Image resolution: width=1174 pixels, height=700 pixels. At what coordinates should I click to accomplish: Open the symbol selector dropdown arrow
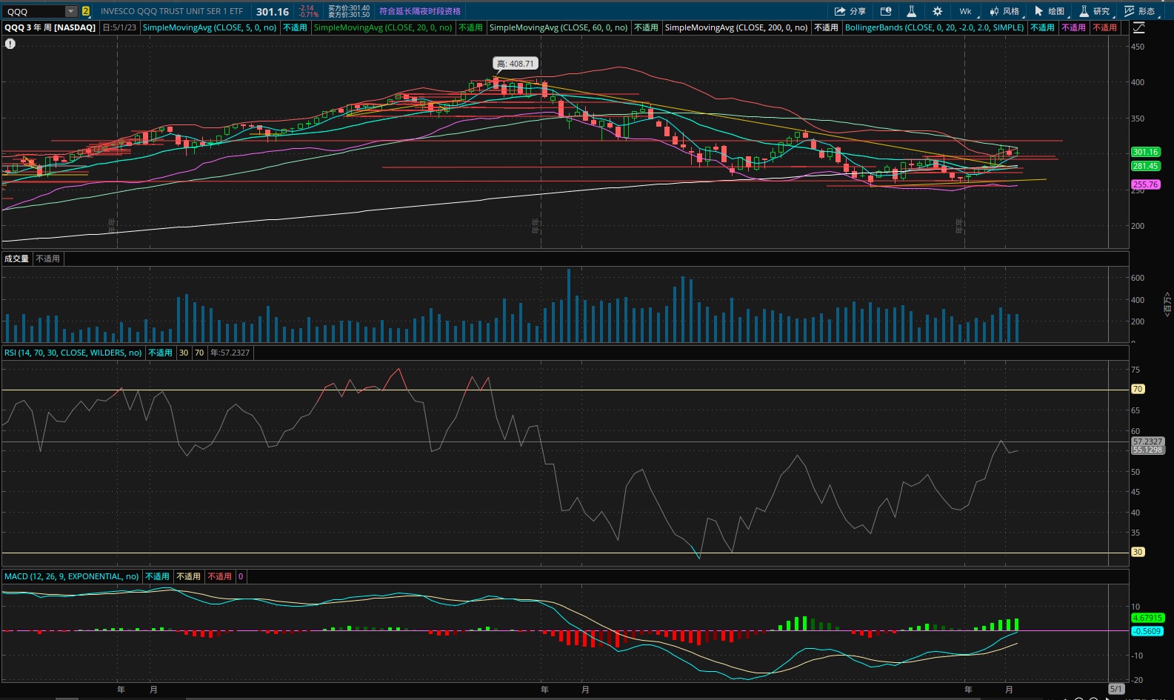pyautogui.click(x=71, y=11)
